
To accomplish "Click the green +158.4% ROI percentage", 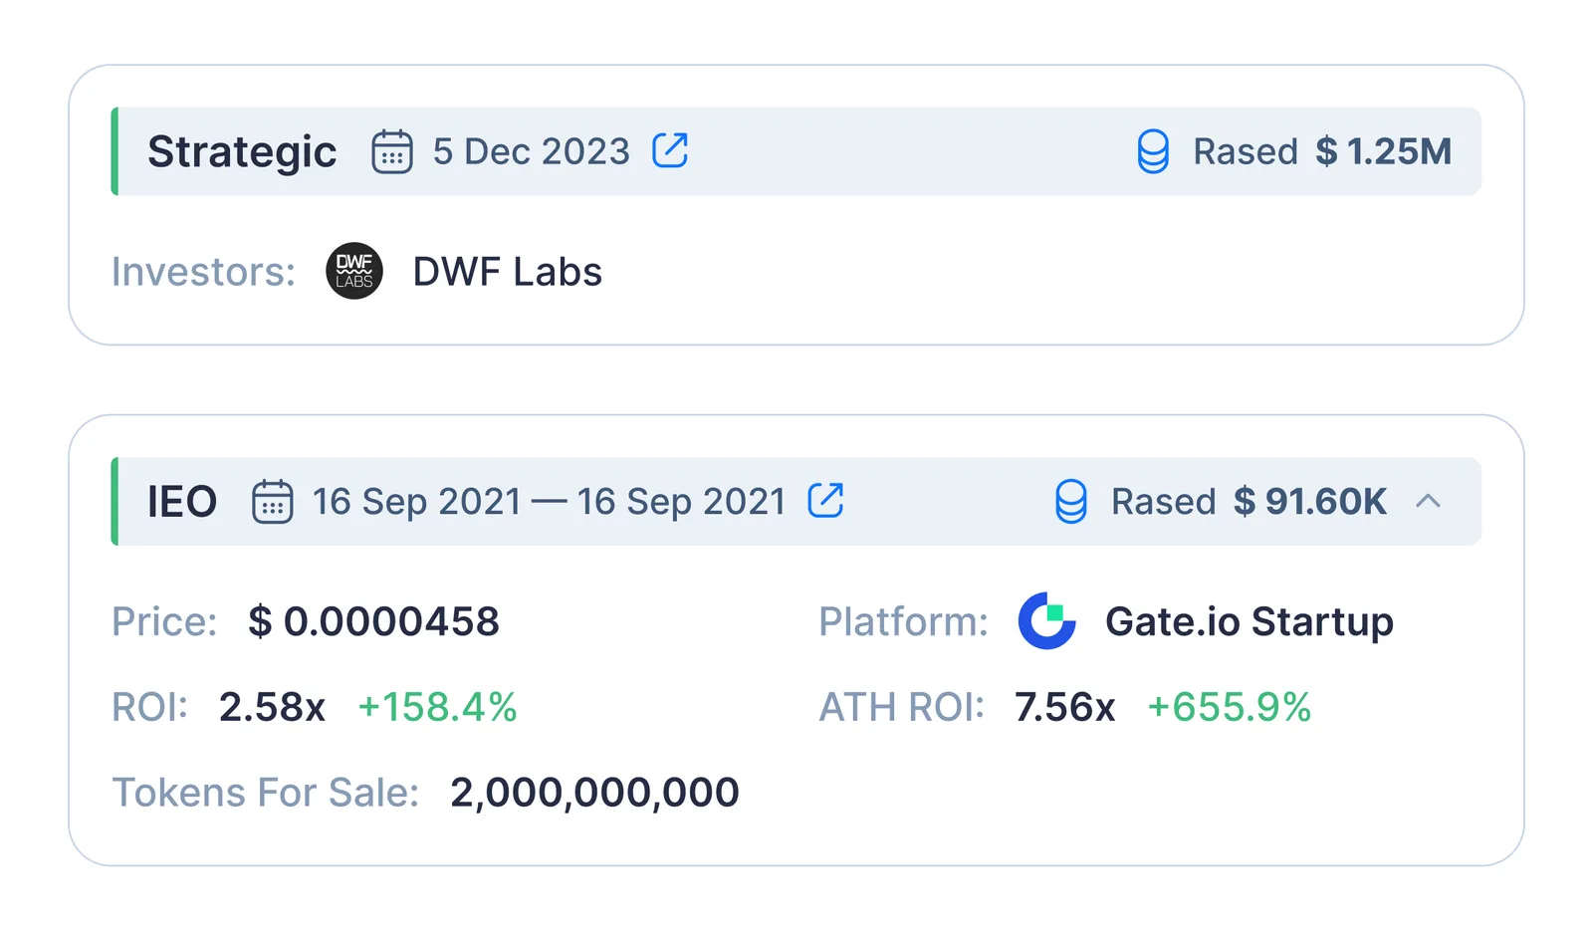I will [x=437, y=707].
